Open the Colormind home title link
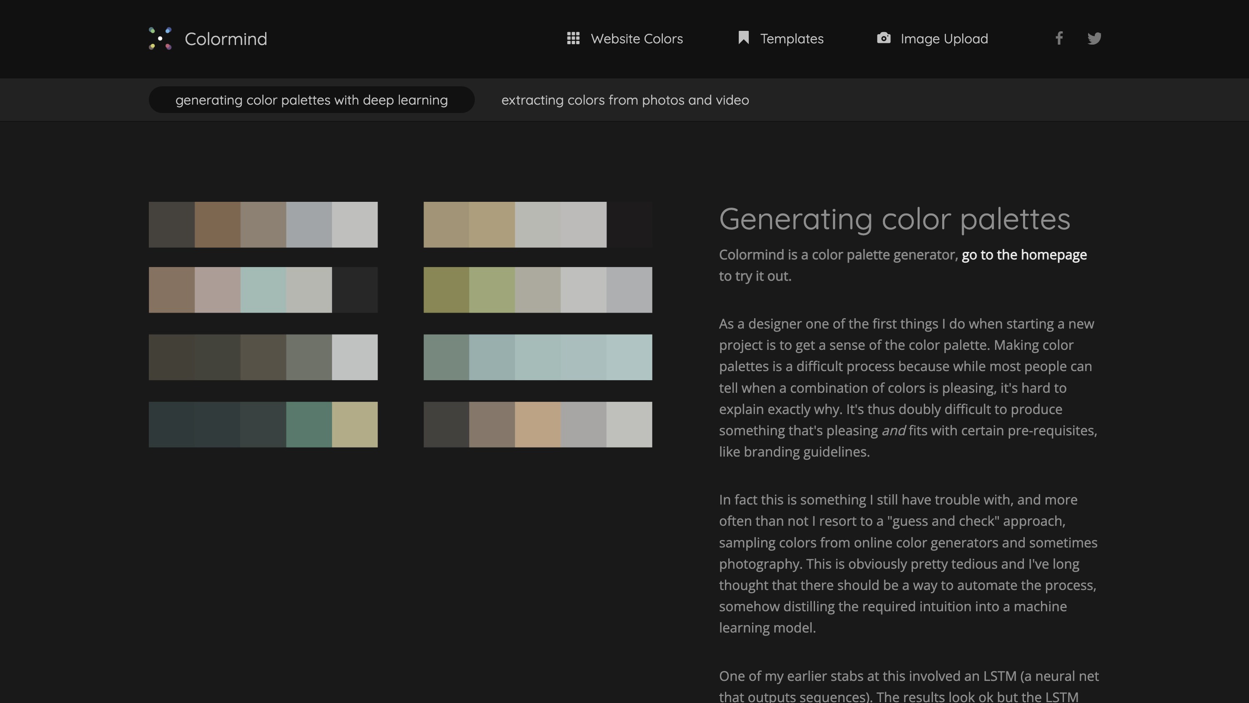 point(226,39)
